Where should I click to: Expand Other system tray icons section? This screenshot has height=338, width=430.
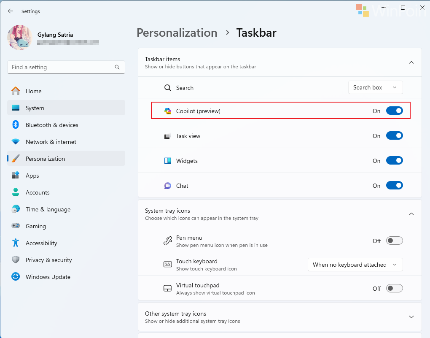pos(411,317)
